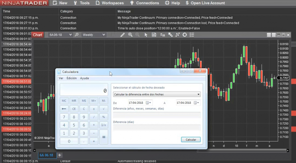Click the Category column header in log
The width and height of the screenshot is (296, 163).
click(66, 11)
